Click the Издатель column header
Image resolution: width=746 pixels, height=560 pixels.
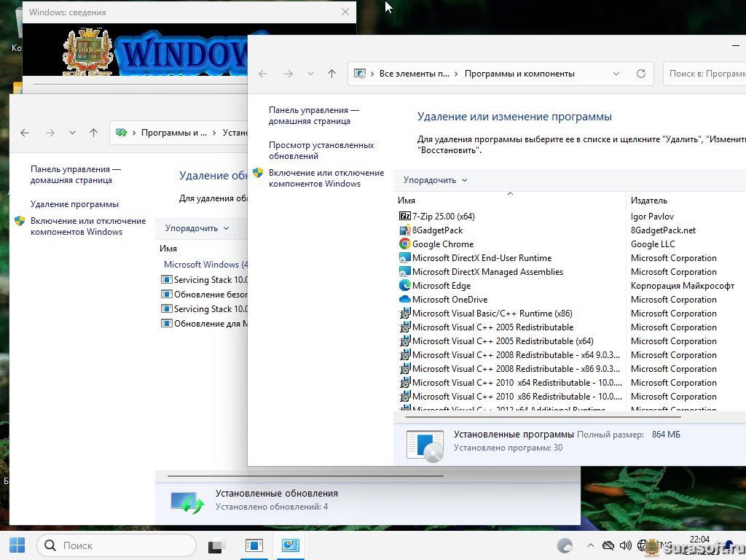(x=649, y=201)
